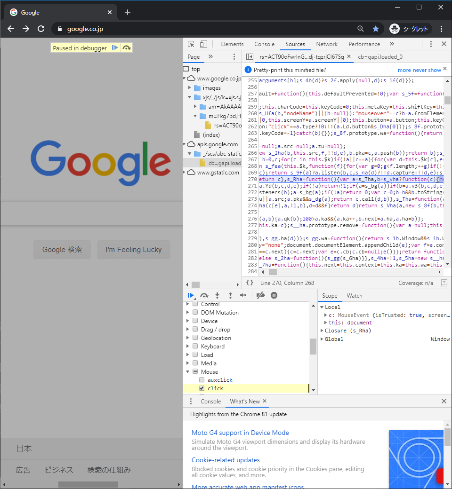Uncheck the click event breakpoint
The height and width of the screenshot is (489, 452).
pos(202,388)
